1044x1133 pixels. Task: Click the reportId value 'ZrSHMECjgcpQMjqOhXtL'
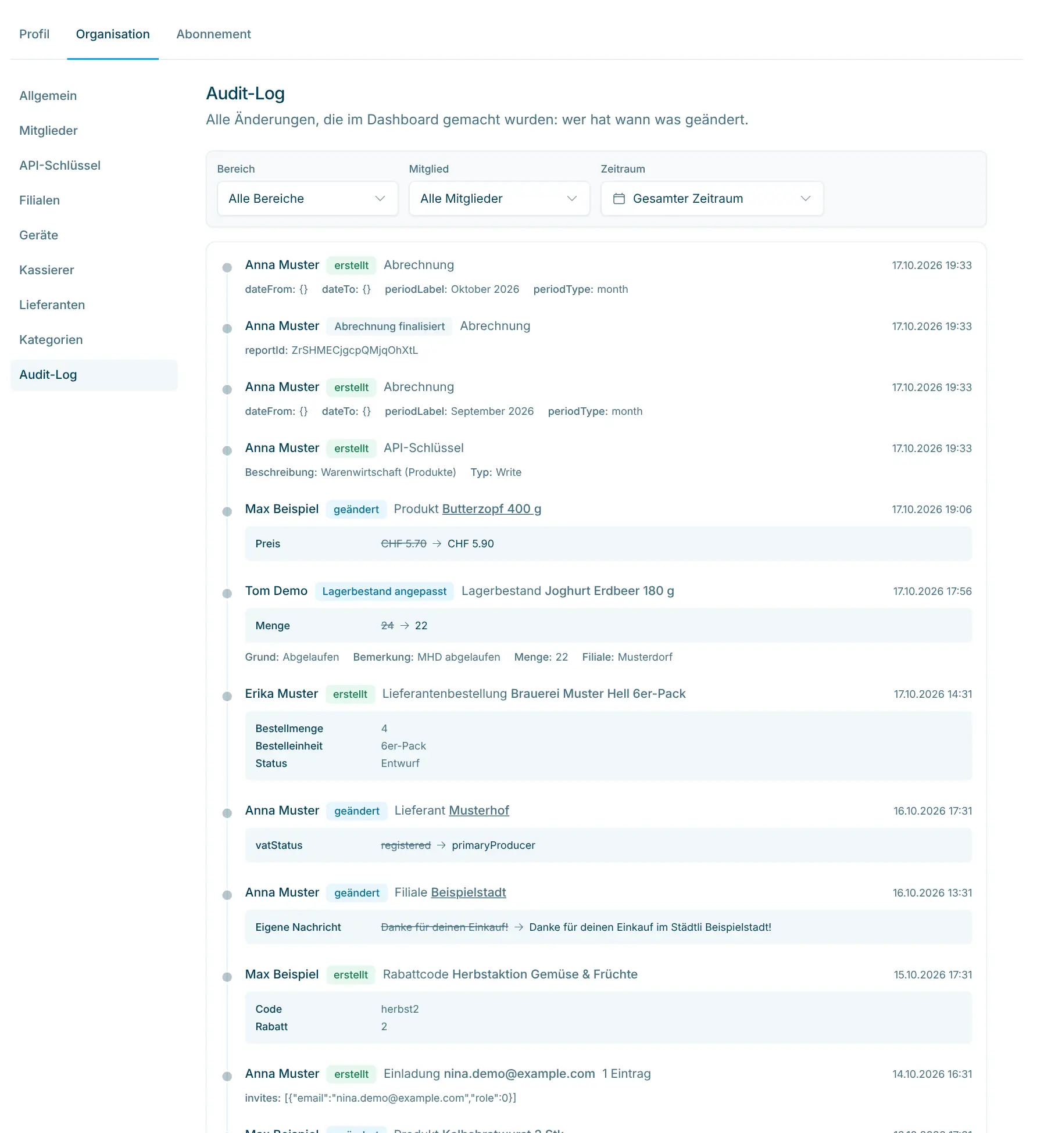355,350
